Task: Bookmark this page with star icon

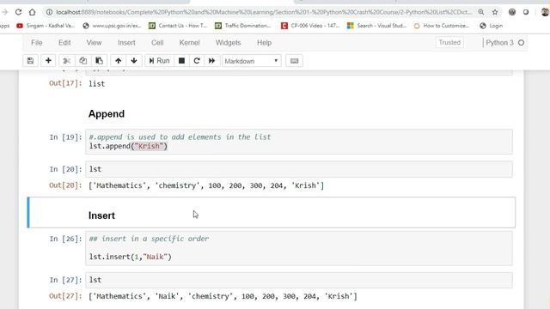Action: [495, 12]
